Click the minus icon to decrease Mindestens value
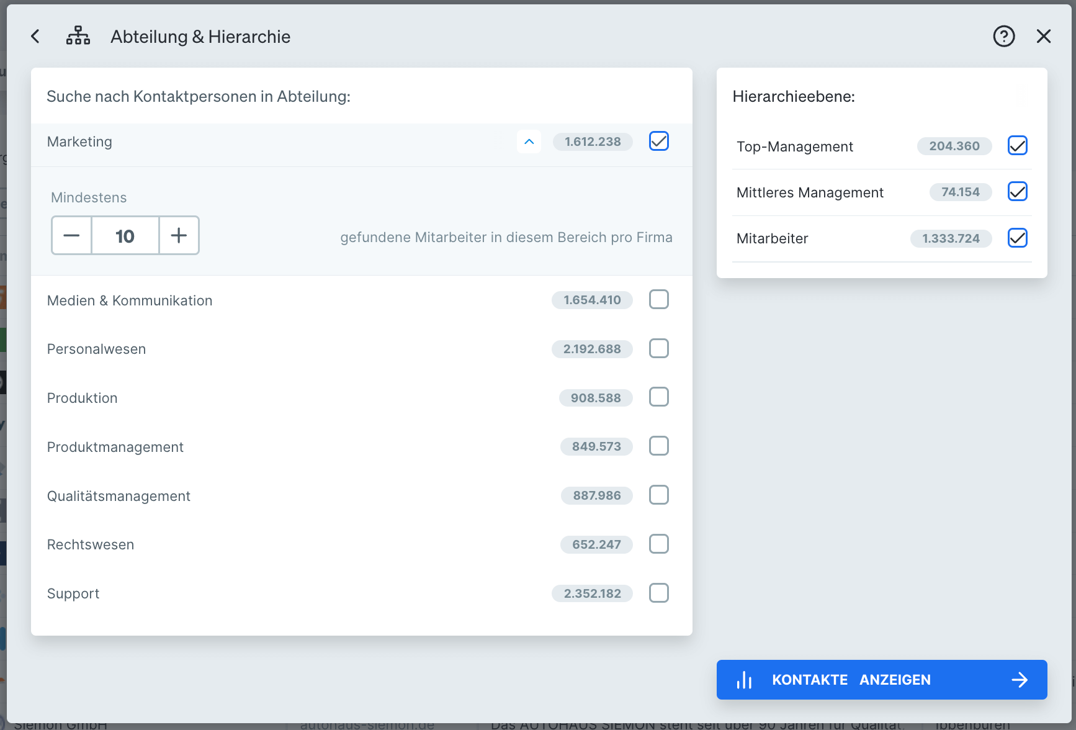Viewport: 1076px width, 730px height. pyautogui.click(x=71, y=235)
